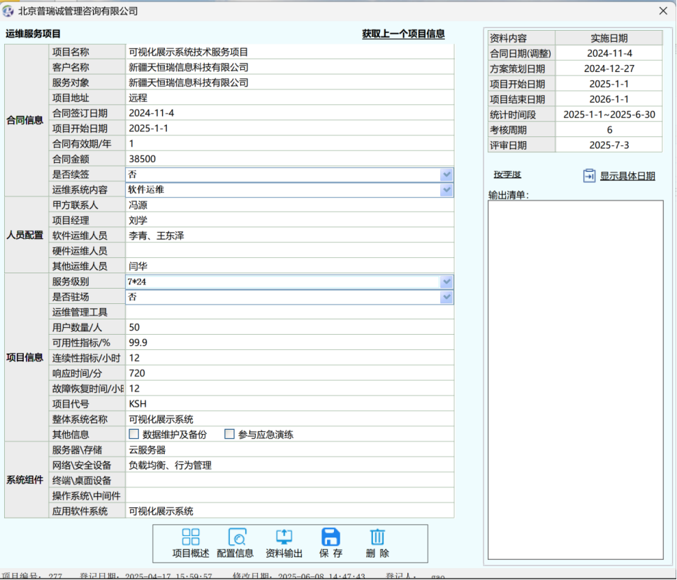The image size is (677, 580).
Task: Open the 服务级别 dropdown set to 7*24
Action: pos(446,282)
